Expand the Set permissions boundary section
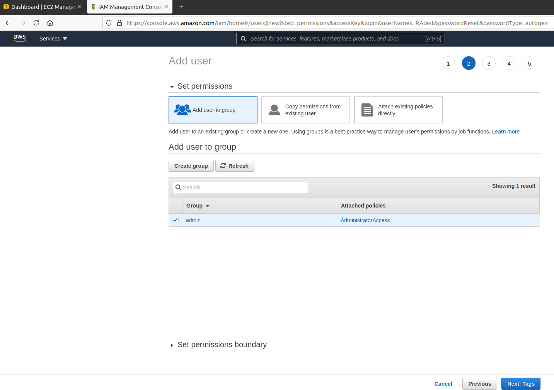Image resolution: width=554 pixels, height=390 pixels. (x=172, y=345)
